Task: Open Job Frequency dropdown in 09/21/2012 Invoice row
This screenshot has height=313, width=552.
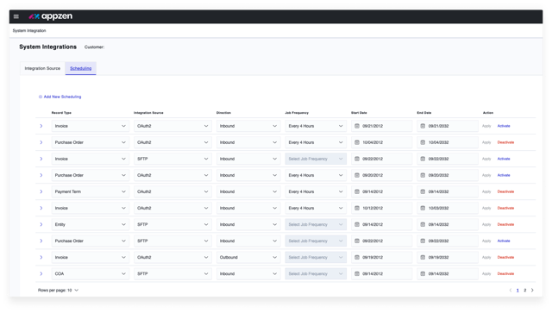Action: point(316,126)
